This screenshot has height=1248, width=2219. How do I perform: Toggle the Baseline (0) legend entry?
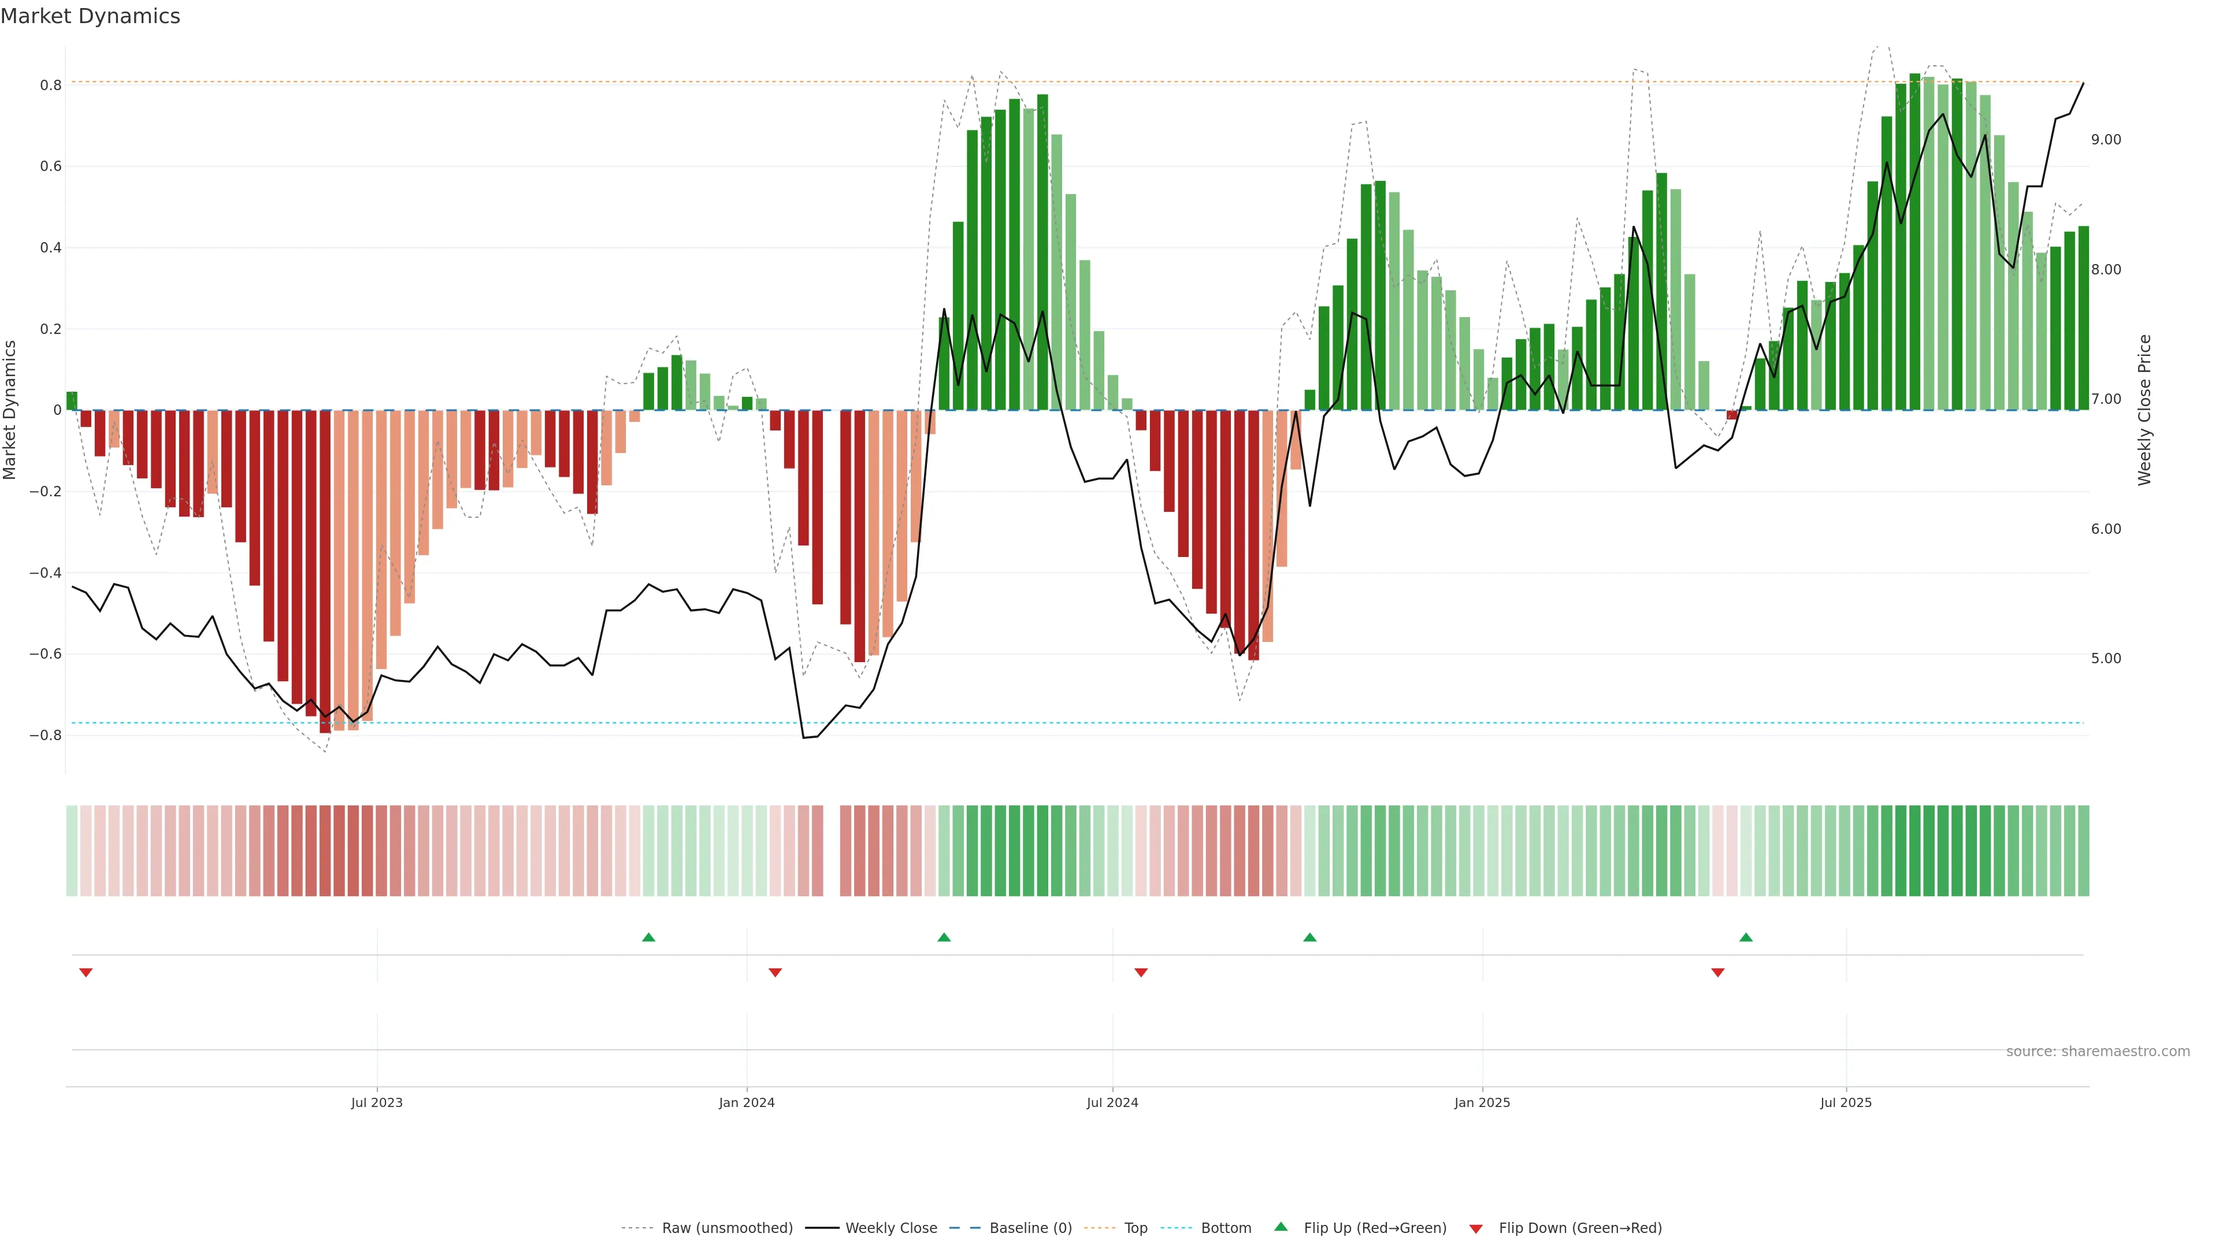pyautogui.click(x=1030, y=1228)
